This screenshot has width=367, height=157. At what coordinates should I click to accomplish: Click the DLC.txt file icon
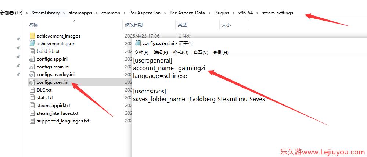(x=32, y=90)
